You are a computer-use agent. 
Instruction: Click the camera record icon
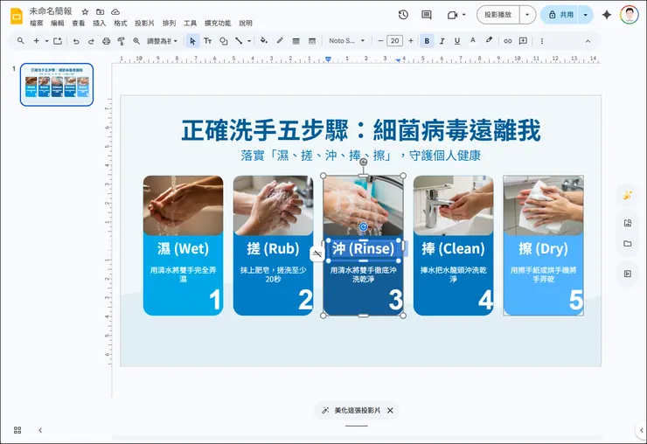[x=452, y=15]
